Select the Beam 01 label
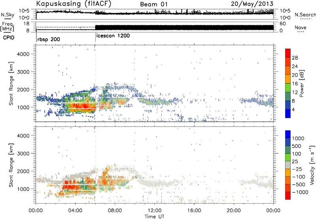This screenshot has height=219, width=316. pyautogui.click(x=154, y=4)
